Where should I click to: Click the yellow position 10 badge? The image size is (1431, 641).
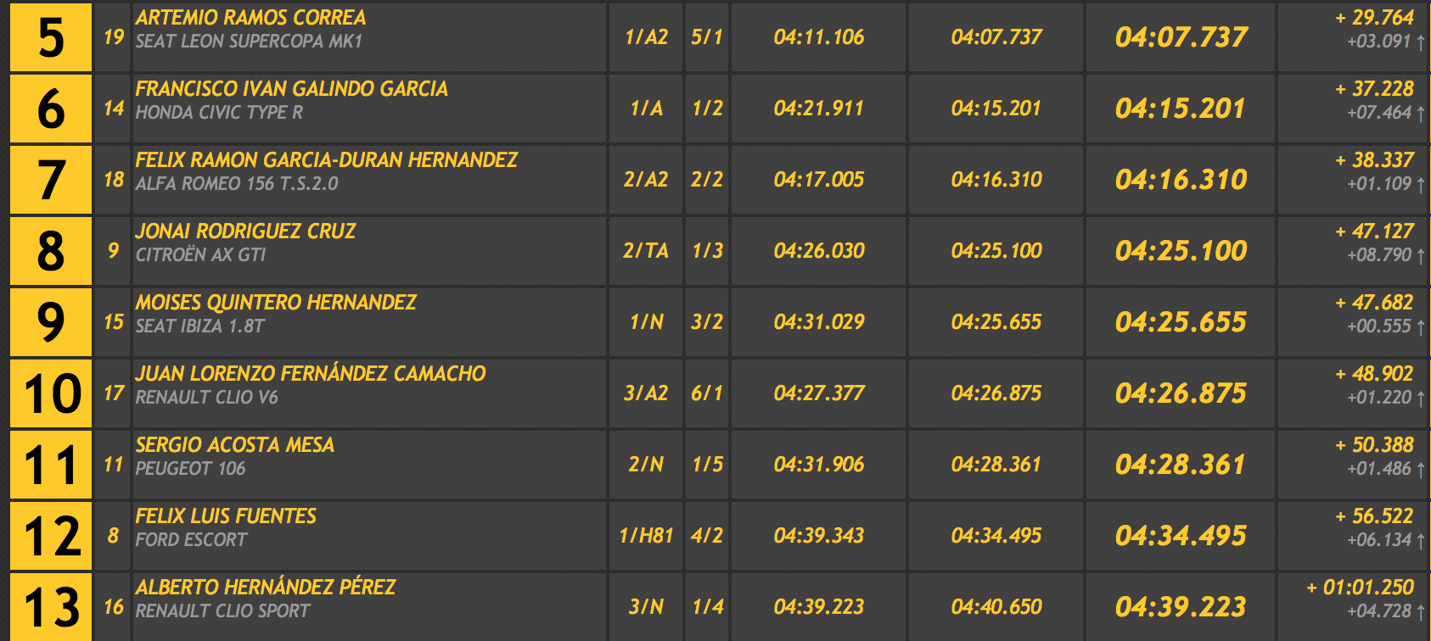(51, 393)
